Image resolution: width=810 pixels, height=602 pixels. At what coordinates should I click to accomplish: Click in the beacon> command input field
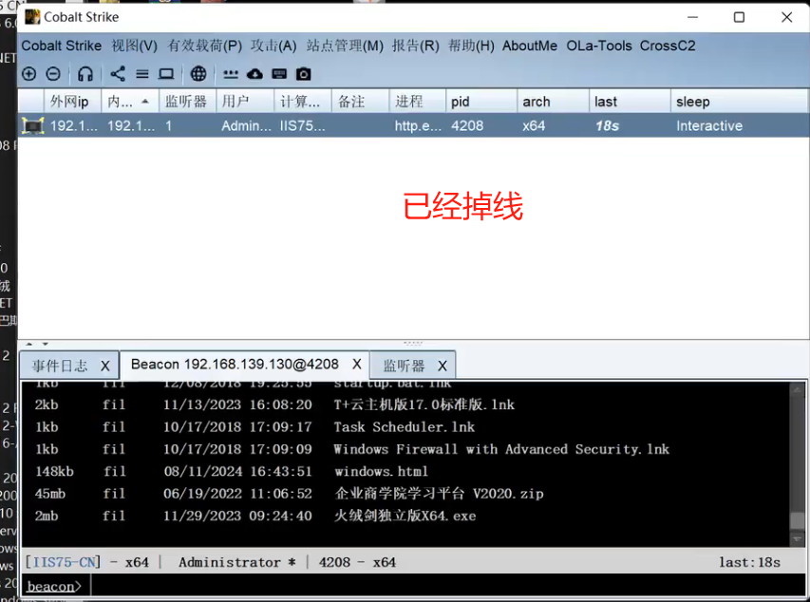coord(447,586)
